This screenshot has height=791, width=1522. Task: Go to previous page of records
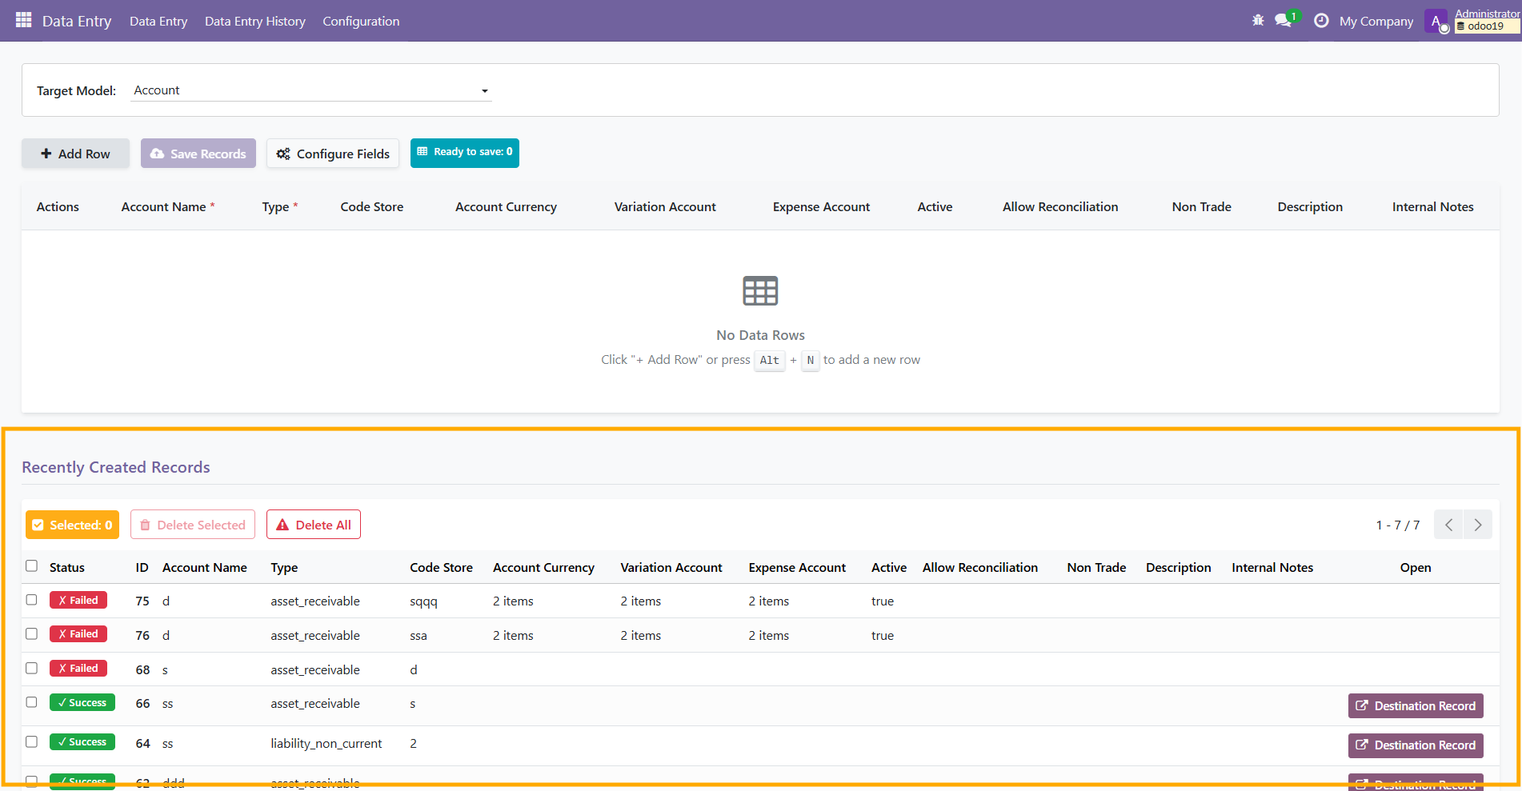tap(1448, 525)
